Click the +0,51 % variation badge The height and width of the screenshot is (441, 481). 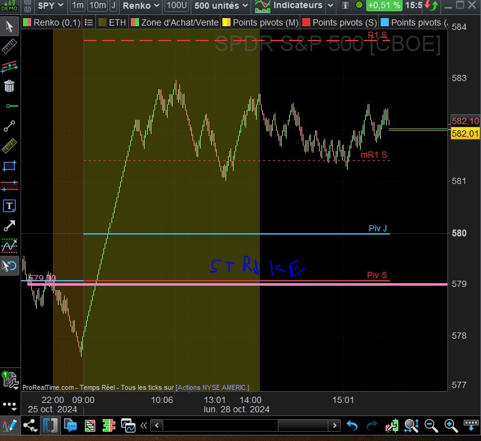(384, 6)
